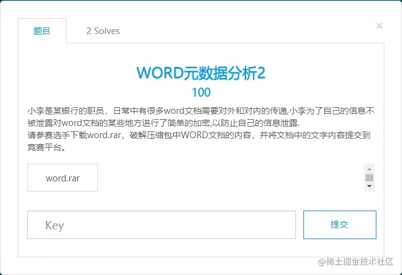Click the WORD元数据分析2 title
Screen dimensions: 402x275
click(201, 73)
